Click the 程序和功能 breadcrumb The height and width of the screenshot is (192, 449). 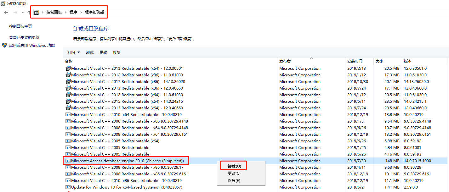[x=94, y=12]
